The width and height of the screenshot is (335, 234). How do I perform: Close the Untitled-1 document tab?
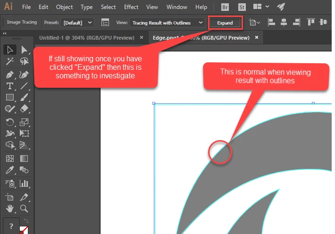(x=142, y=37)
